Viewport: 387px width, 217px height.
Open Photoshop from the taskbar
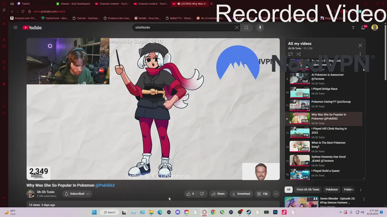[x=275, y=212]
